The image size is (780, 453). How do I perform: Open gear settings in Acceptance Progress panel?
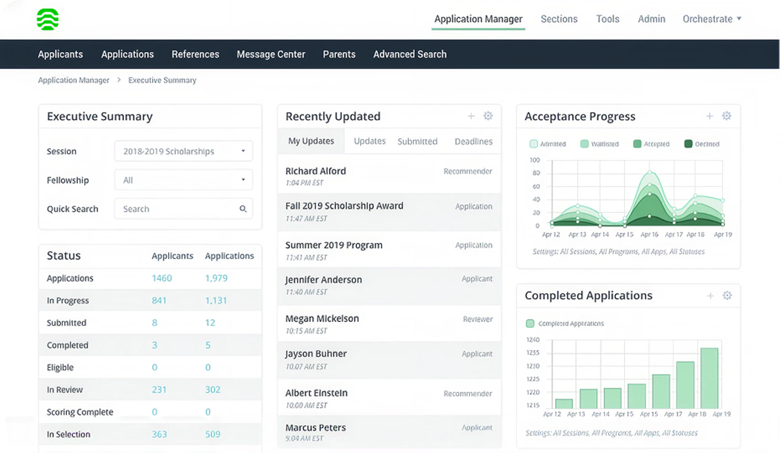(x=726, y=116)
